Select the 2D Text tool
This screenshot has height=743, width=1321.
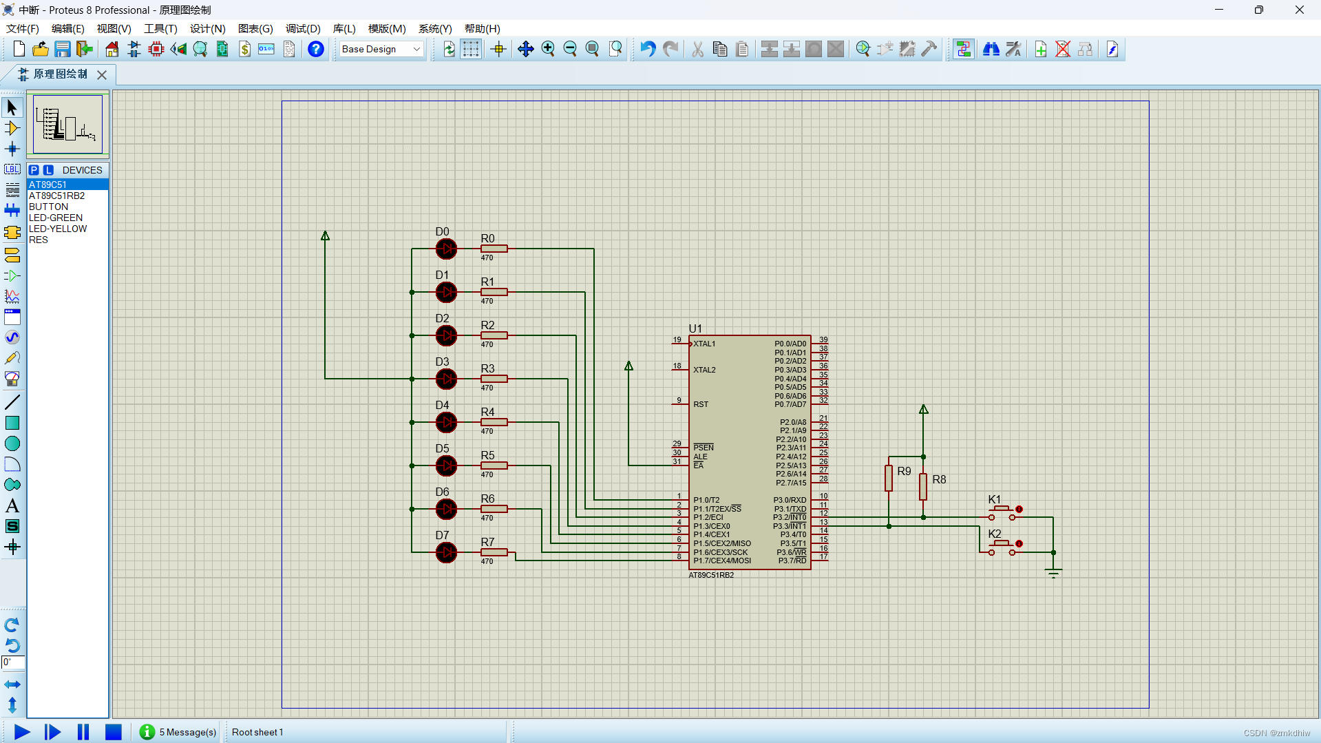pyautogui.click(x=12, y=506)
